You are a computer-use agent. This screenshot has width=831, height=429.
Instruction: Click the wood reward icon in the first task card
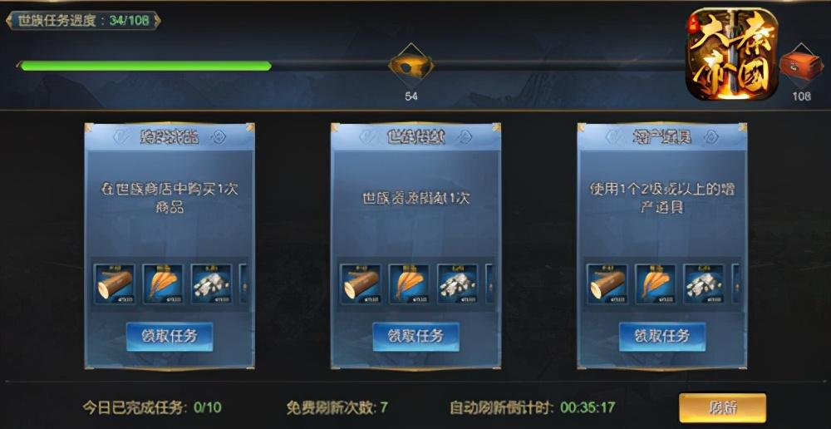click(x=115, y=284)
